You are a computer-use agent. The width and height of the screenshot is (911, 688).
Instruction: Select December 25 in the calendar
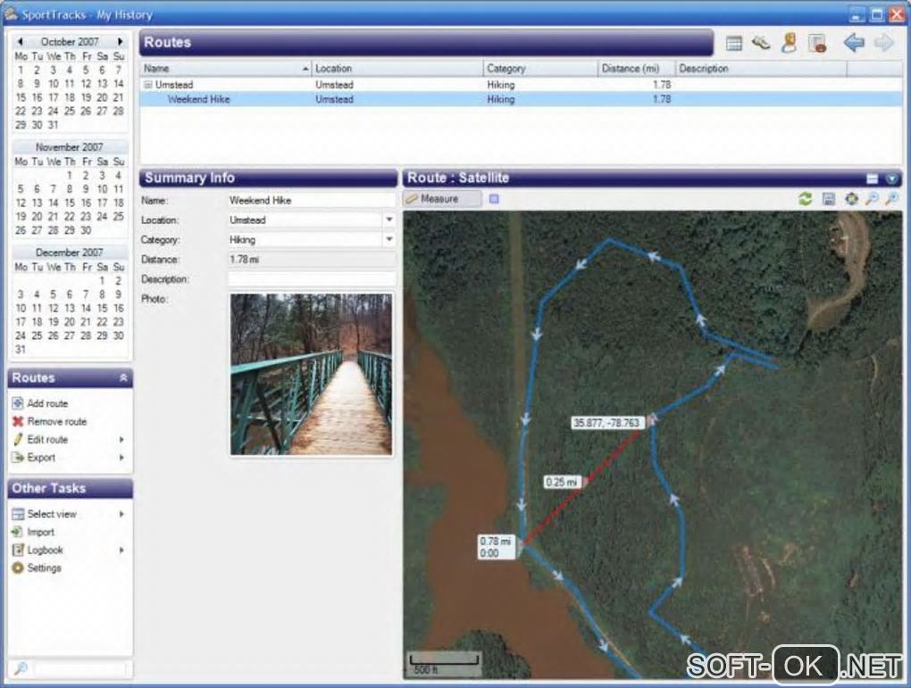pos(37,336)
